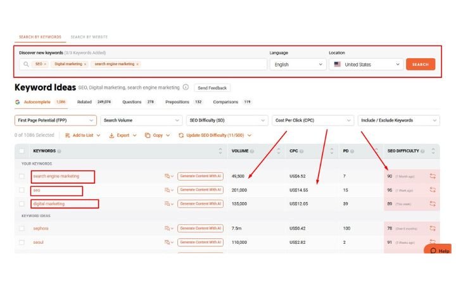Image resolution: width=456 pixels, height=304 pixels.
Task: Expand First Page Potential (FPP) filter
Action: coord(56,120)
